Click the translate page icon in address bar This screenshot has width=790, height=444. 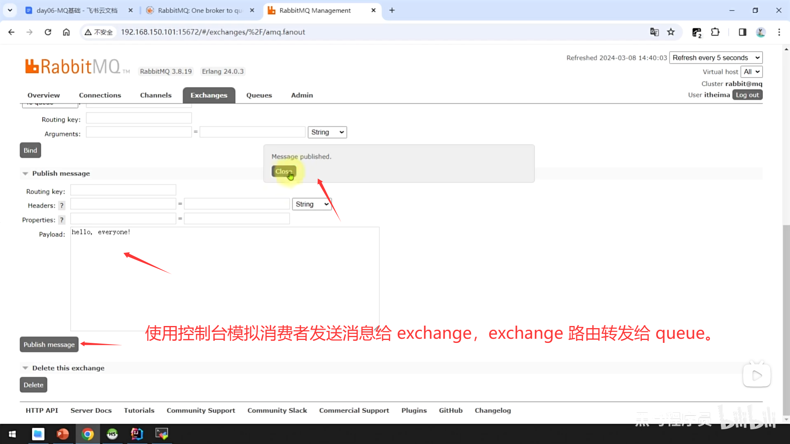click(x=654, y=32)
